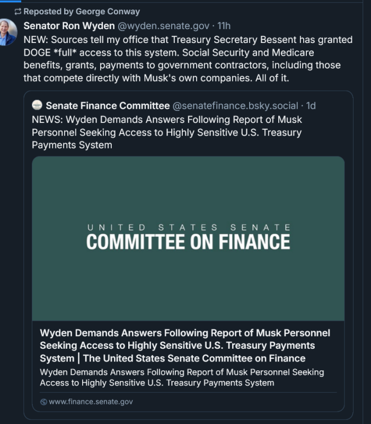Click the 1d timestamp on quoted post
The width and height of the screenshot is (371, 424).
pyautogui.click(x=311, y=105)
